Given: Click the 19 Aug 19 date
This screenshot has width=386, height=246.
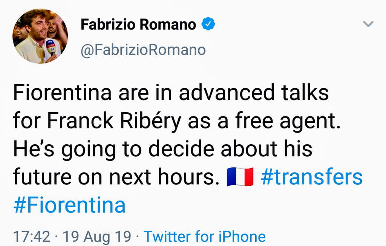Looking at the screenshot, I should coord(97,237).
